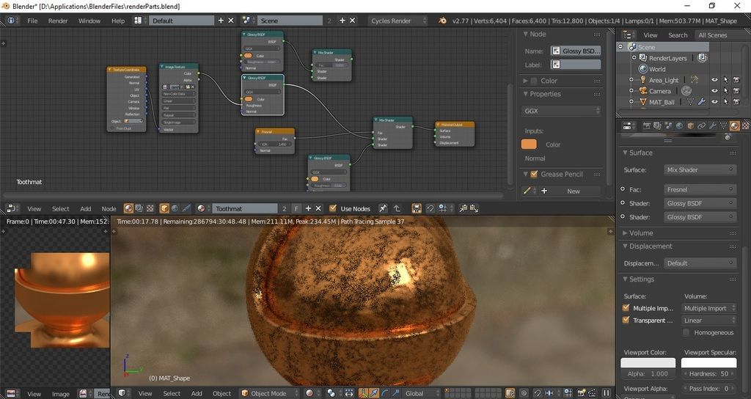Click the node Name field Glossy BSDF
Image resolution: width=751 pixels, height=399 pixels.
[575, 51]
